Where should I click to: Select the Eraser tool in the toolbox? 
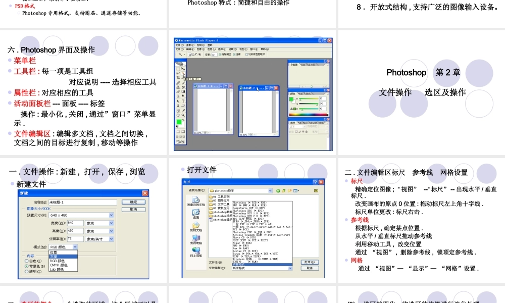(x=178, y=91)
